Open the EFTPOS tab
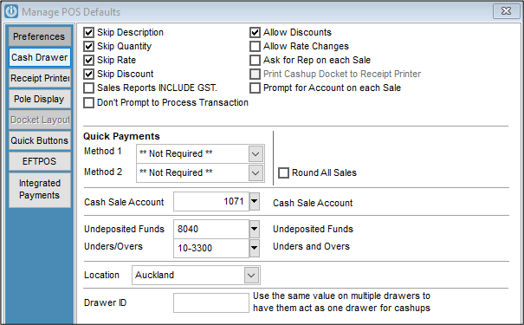This screenshot has width=524, height=325. pos(40,161)
